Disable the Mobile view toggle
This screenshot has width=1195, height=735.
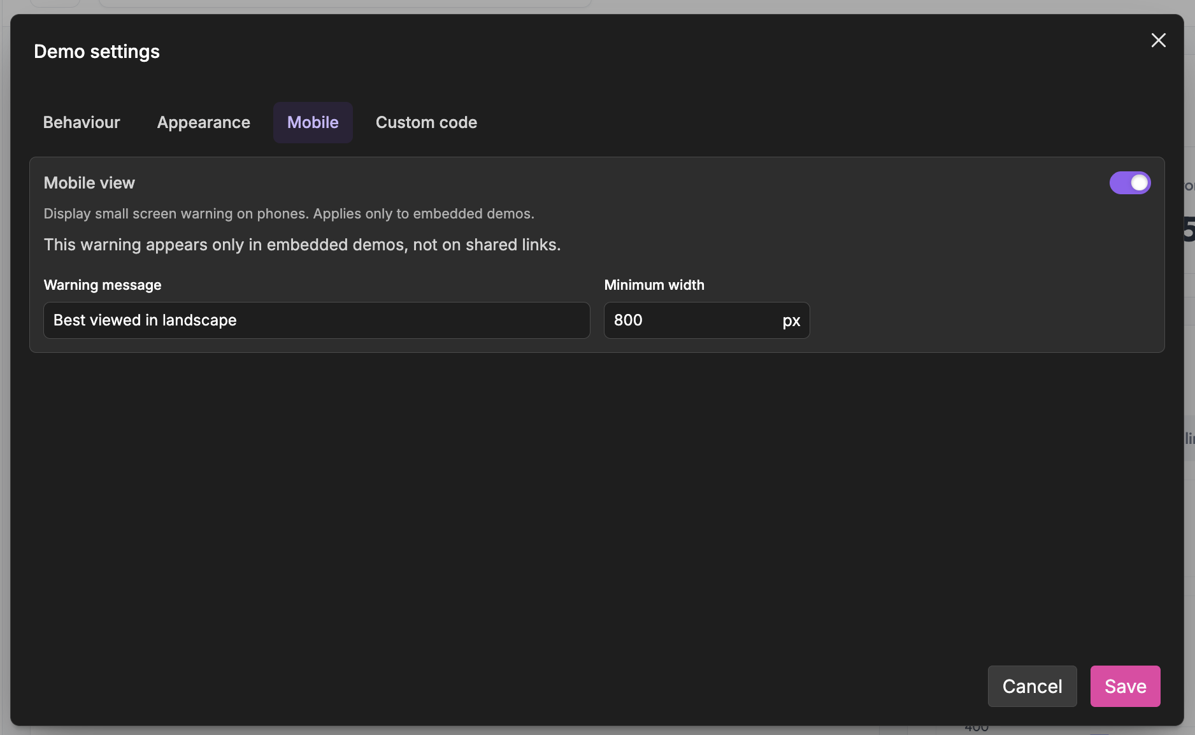pyautogui.click(x=1129, y=183)
